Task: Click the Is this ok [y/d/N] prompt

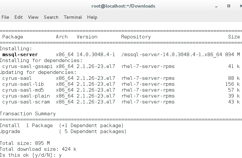Action: click(28, 155)
